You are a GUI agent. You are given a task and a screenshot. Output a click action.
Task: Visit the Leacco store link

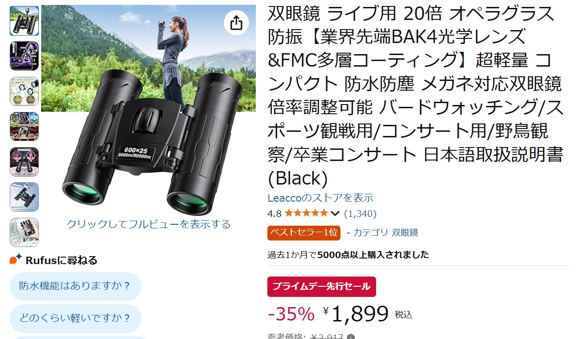pyautogui.click(x=321, y=198)
